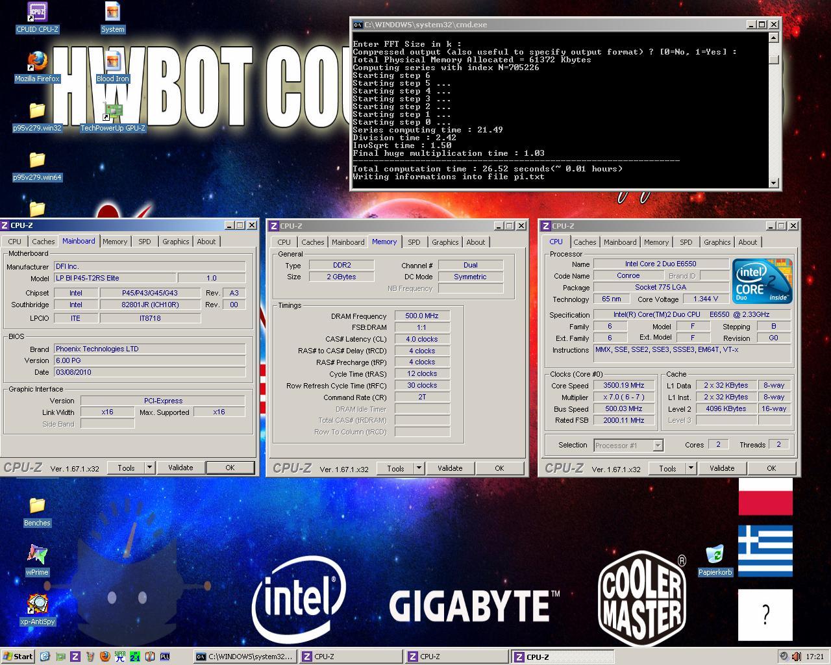Select CPU tab in the Memory CPU-Z window
831x665 pixels.
click(x=284, y=242)
